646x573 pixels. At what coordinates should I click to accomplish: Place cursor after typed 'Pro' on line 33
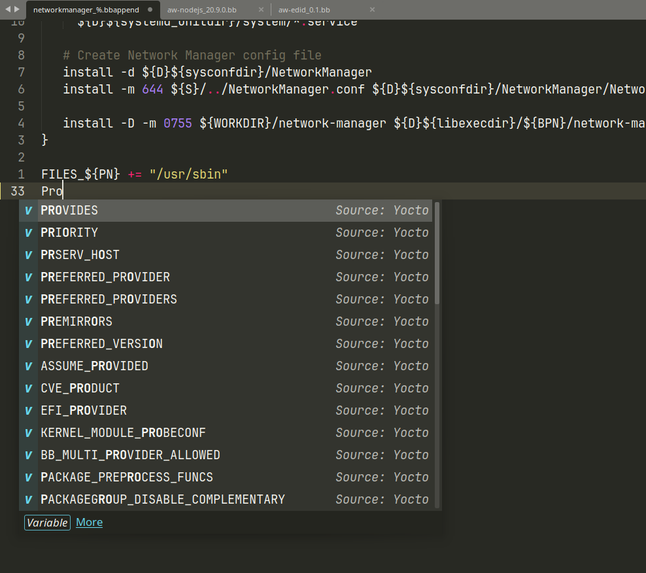tap(63, 191)
